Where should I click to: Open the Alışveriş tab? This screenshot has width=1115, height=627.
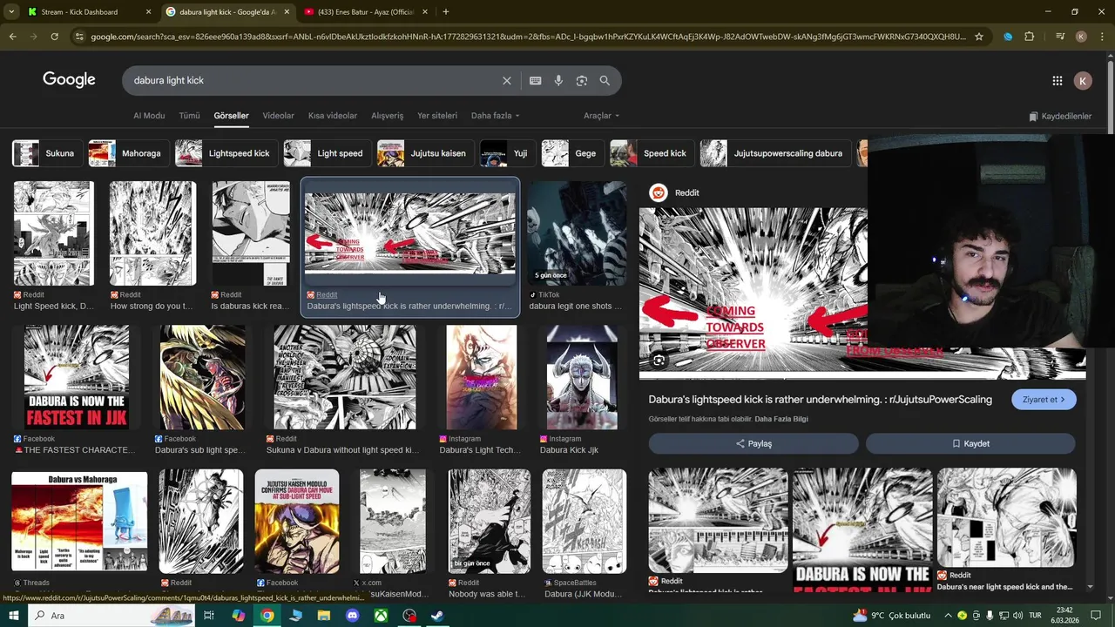[388, 116]
